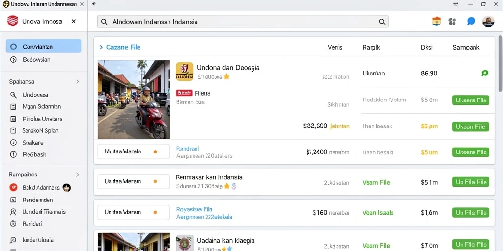Screen dimensions: 503x251
Task: Open the Uadaina kan klaegia listing
Action: pyautogui.click(x=226, y=240)
